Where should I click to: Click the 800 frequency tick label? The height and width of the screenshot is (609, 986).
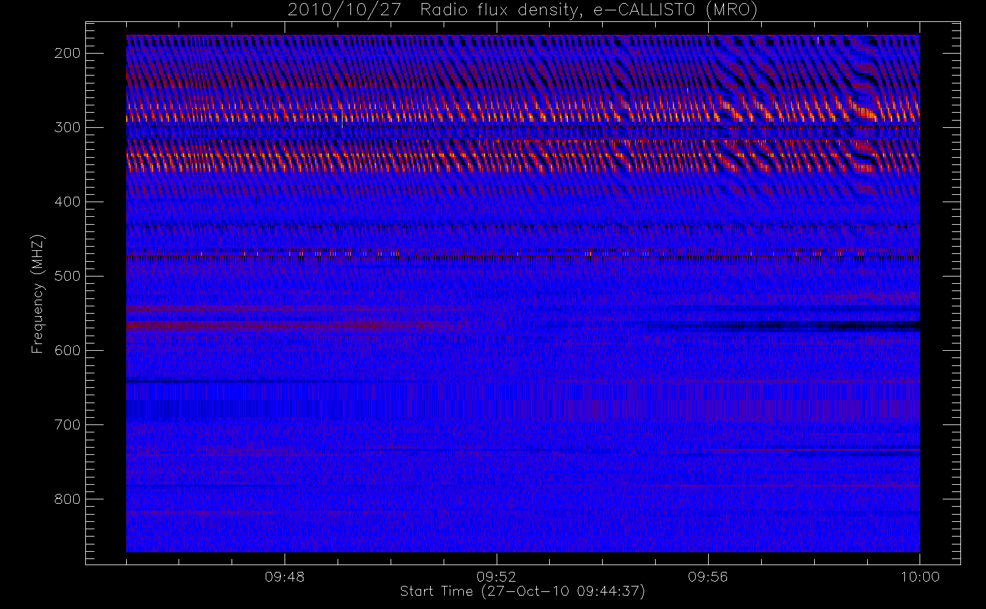(x=68, y=499)
